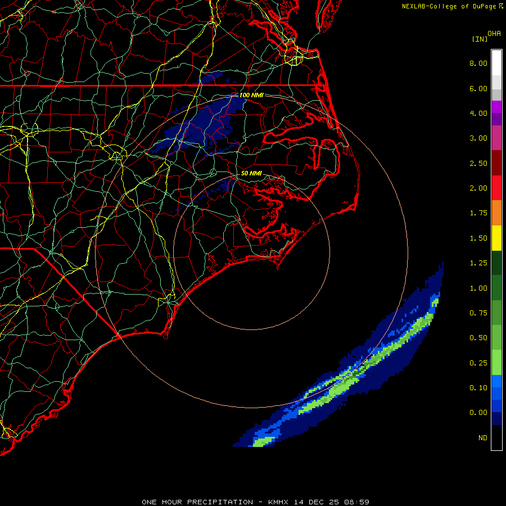Screen dimensions: 506x506
Task: Click the 0.10 legend value
Action: pyautogui.click(x=478, y=388)
